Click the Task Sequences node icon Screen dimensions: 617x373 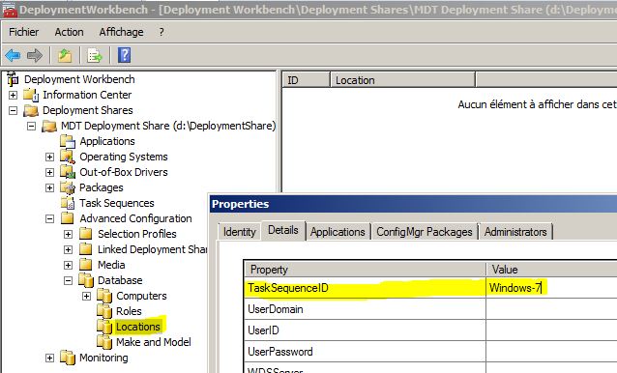point(68,203)
